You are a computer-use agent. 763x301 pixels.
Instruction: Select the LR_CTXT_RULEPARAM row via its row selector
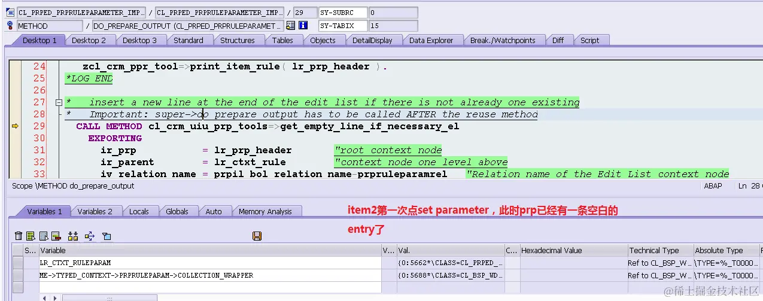18,263
